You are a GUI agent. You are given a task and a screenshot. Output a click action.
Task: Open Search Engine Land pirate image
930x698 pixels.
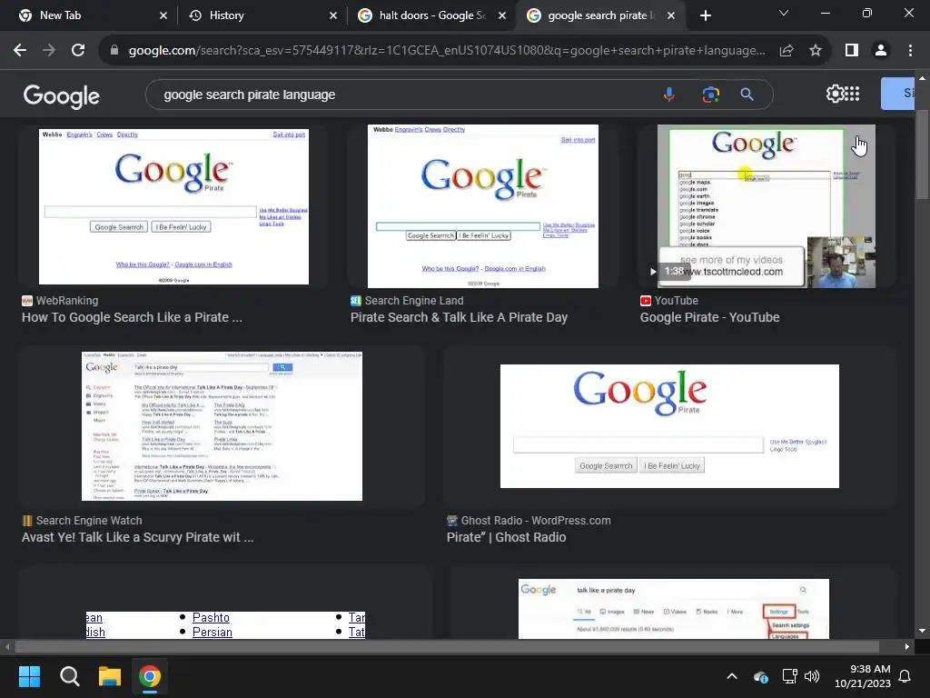(483, 206)
